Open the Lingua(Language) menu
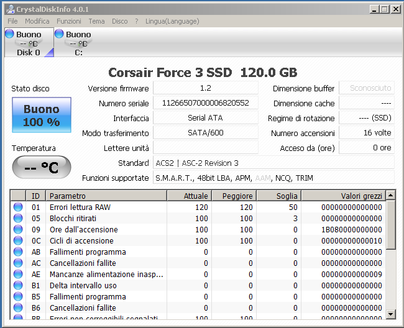 [172, 21]
